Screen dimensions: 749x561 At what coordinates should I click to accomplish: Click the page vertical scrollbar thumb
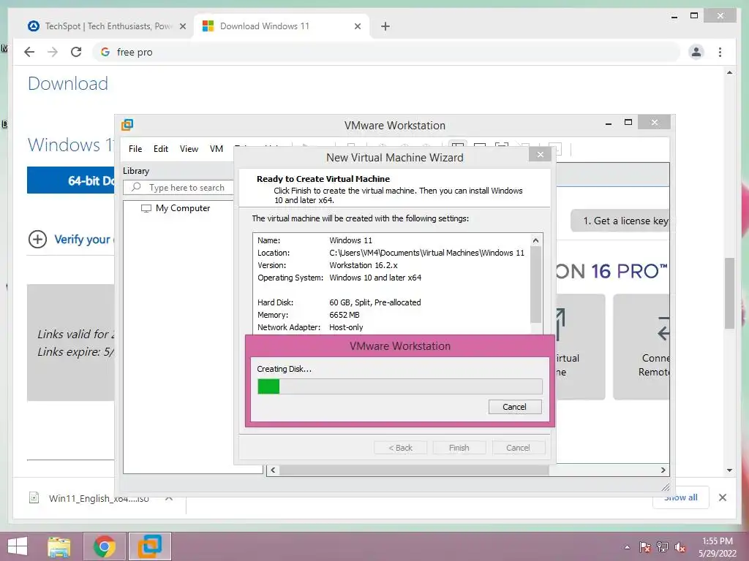(729, 293)
